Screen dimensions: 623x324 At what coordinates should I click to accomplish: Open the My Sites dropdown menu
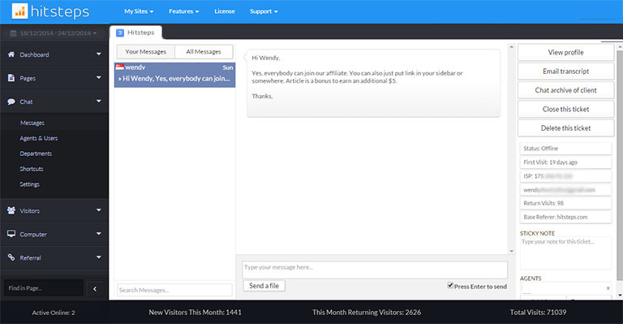point(139,11)
